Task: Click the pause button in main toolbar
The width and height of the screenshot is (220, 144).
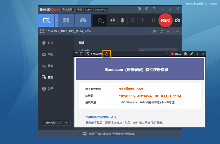Action: pyautogui.click(x=153, y=20)
